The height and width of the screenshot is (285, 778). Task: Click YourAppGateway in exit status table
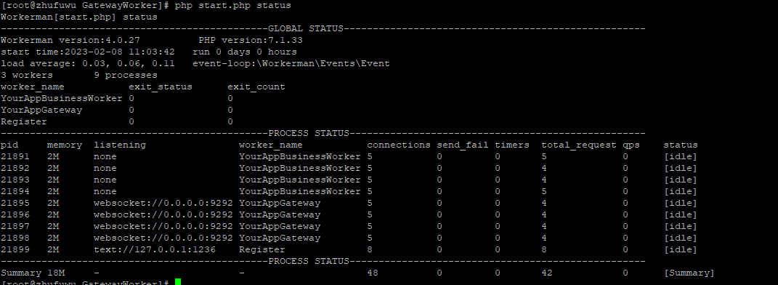coord(41,111)
